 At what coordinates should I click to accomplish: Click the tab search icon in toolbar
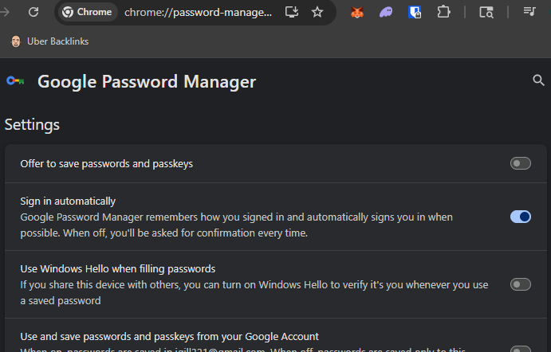click(486, 12)
